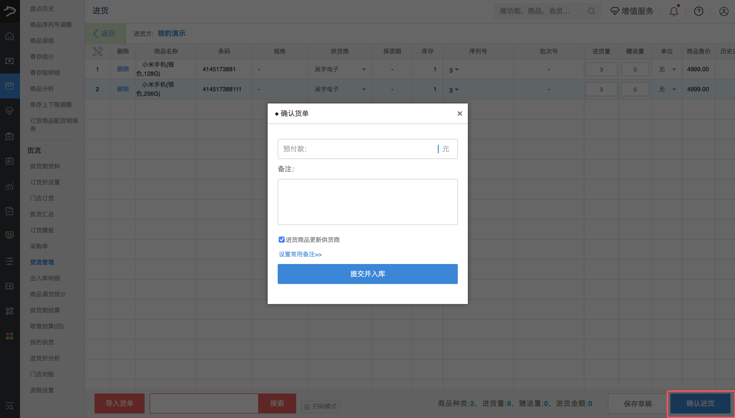
Task: Expand serial number dropdown in first row
Action: coord(457,70)
